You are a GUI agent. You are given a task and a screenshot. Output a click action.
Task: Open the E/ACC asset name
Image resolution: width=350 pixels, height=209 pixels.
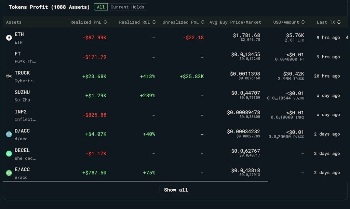[22, 169]
